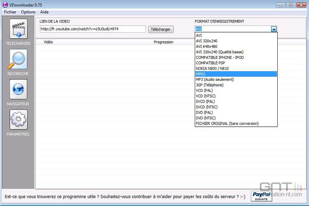This screenshot has width=309, height=206.
Task: Open the Options menu
Action: [28, 12]
